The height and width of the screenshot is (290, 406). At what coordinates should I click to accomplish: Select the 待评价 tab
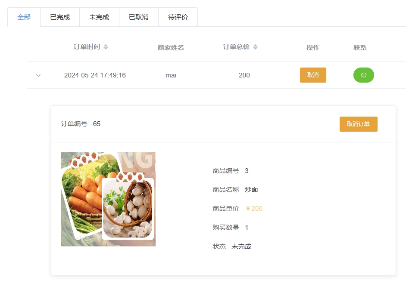[x=178, y=17]
